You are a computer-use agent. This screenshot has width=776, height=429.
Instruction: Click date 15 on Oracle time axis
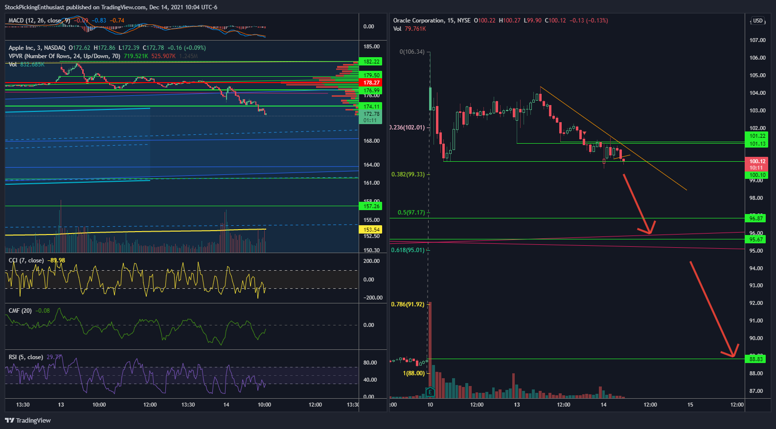point(690,405)
